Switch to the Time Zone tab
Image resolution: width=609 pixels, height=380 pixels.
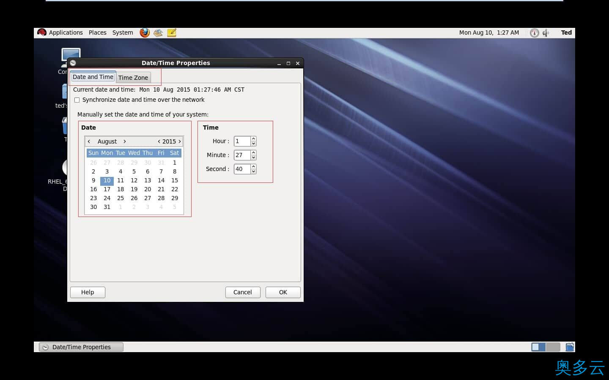(133, 78)
